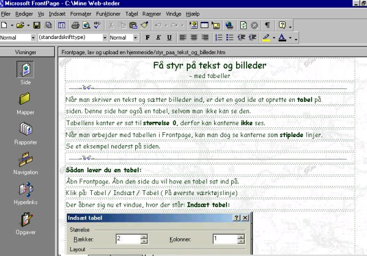Toggle show paragraph marks

[x=267, y=25]
